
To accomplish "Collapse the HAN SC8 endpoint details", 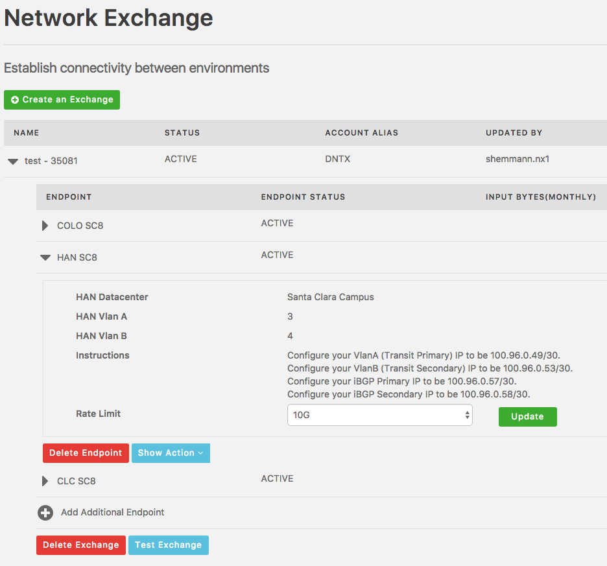I will pos(45,257).
